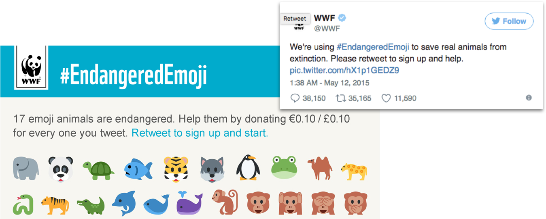The image size is (546, 219).
Task: Select the panda face emoji
Action: [x=61, y=168]
